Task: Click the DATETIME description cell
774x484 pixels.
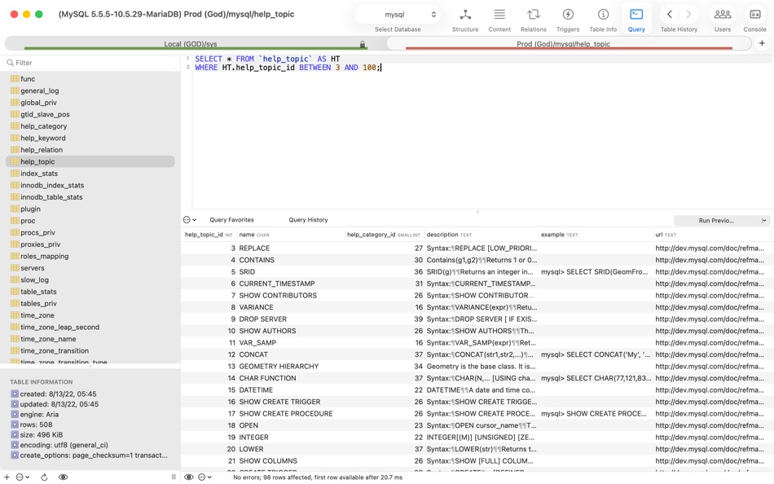Action: [x=482, y=390]
